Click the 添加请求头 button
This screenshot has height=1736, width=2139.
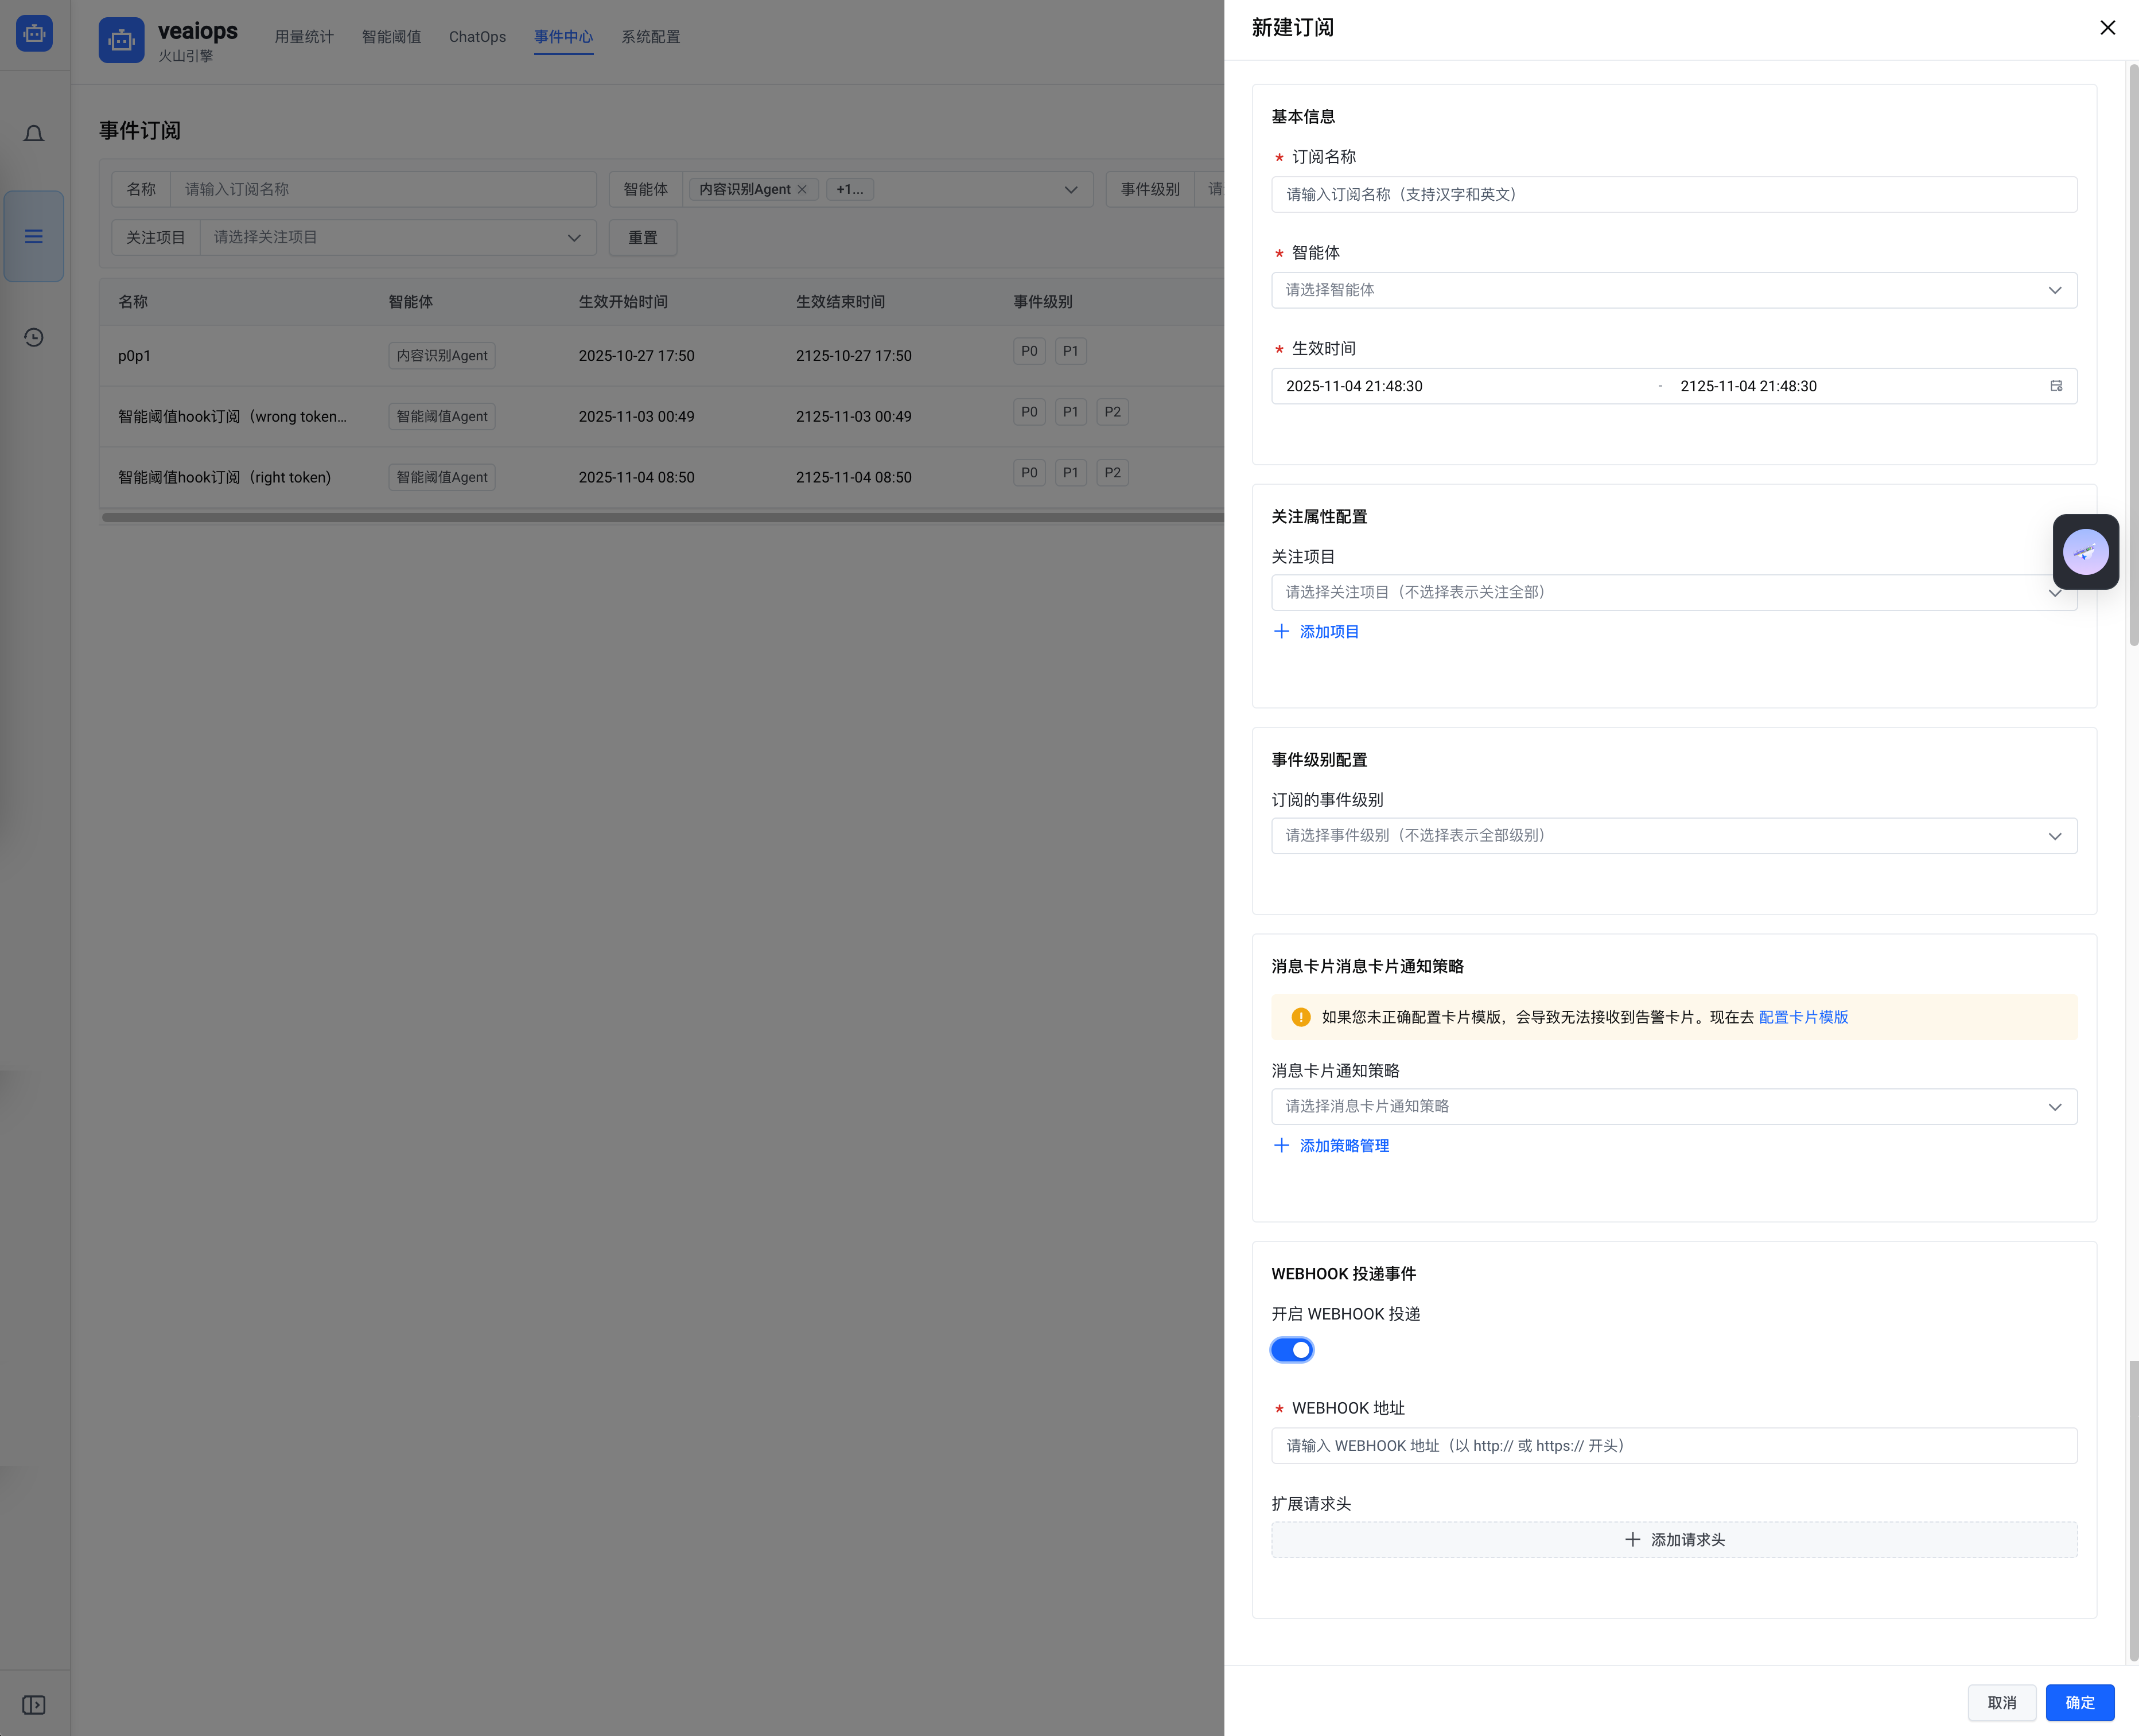[1674, 1540]
